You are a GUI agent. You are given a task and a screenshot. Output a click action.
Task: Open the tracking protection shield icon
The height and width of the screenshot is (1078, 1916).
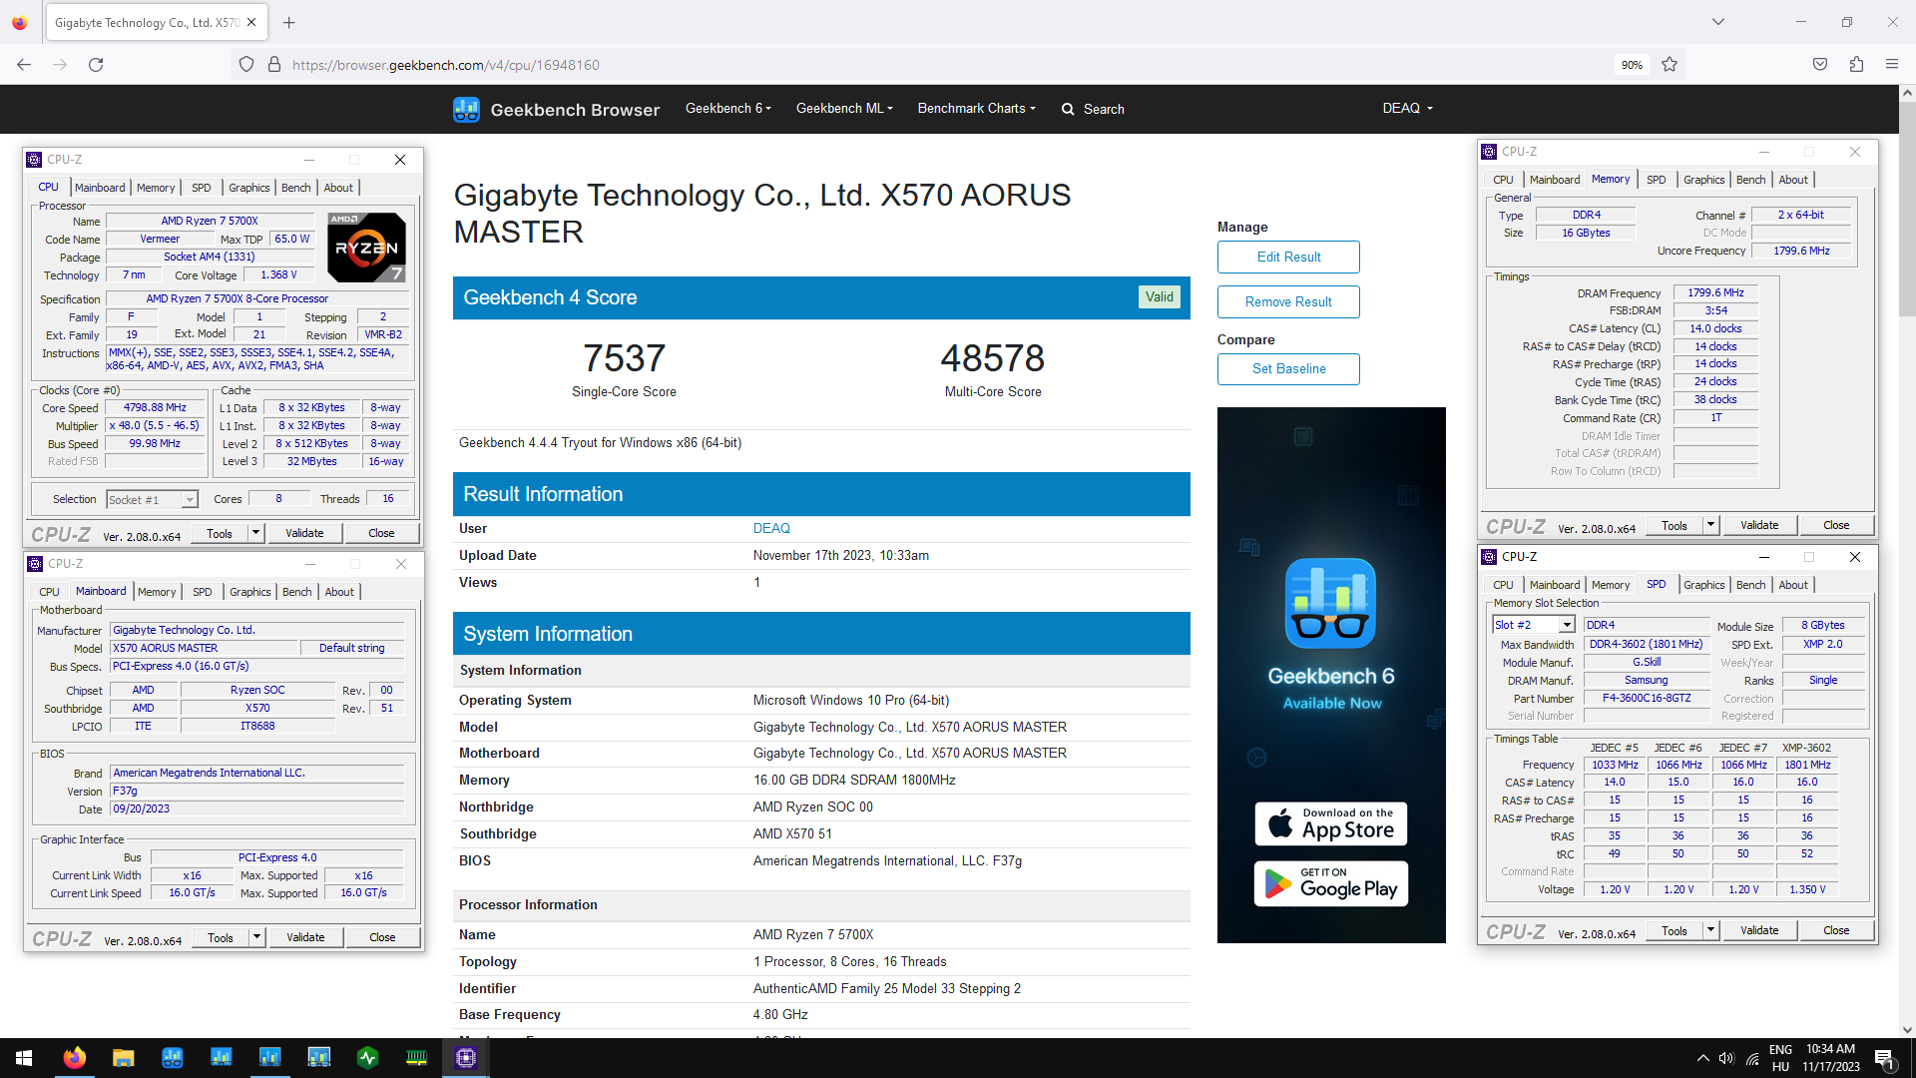click(246, 65)
